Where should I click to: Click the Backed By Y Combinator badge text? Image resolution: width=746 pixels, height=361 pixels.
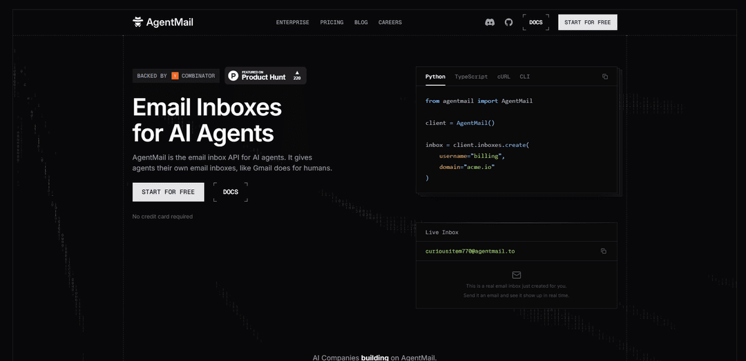[x=176, y=76]
